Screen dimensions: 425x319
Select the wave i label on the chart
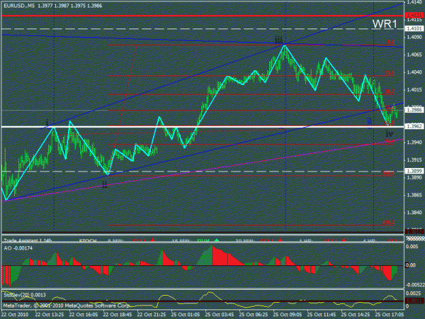[x=47, y=123]
